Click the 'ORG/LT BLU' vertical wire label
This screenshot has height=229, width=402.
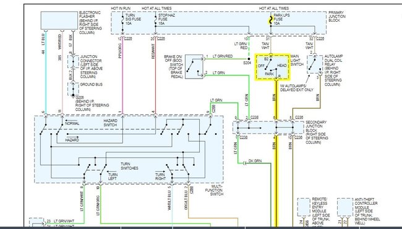(x=186, y=201)
